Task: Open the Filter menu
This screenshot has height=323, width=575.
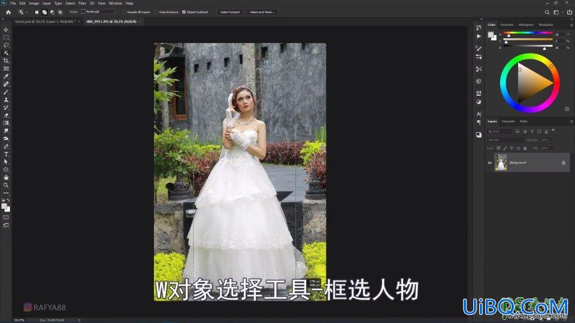Action: tap(82, 3)
